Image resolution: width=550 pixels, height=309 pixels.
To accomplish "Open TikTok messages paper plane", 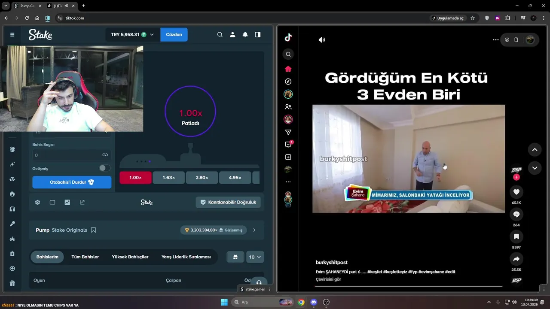I will click(x=288, y=132).
